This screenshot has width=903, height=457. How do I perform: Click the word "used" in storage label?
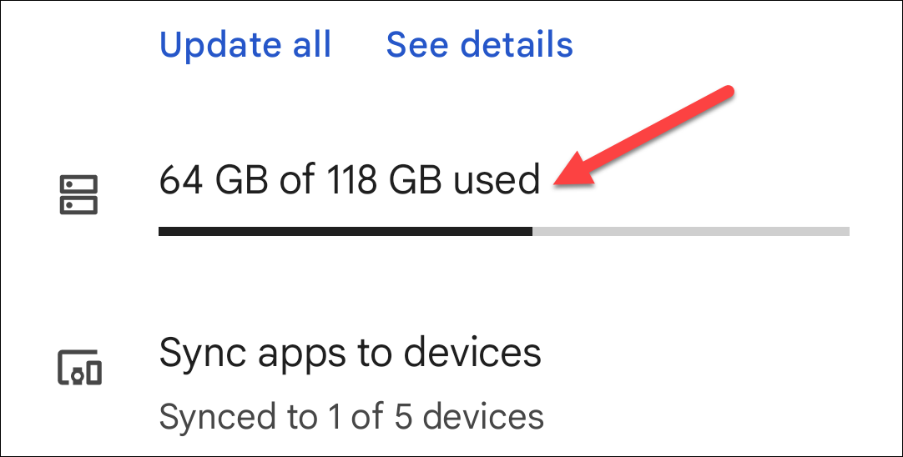point(497,180)
